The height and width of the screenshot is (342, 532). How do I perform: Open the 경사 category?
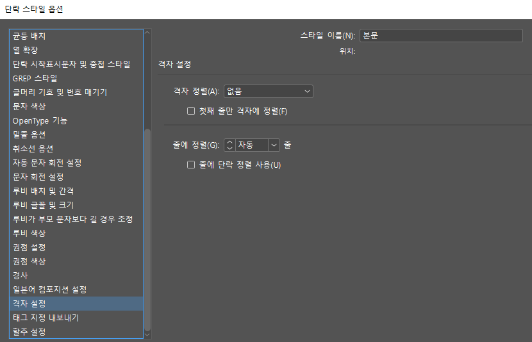coord(76,275)
